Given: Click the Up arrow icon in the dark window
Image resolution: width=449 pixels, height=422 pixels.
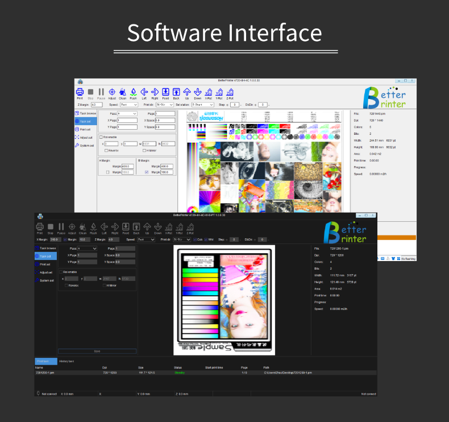Looking at the screenshot, I should pyautogui.click(x=147, y=227).
